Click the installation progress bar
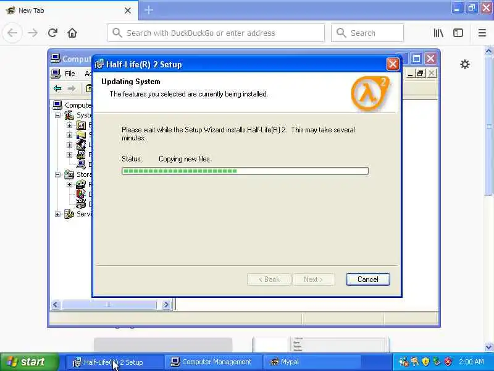 pos(245,171)
